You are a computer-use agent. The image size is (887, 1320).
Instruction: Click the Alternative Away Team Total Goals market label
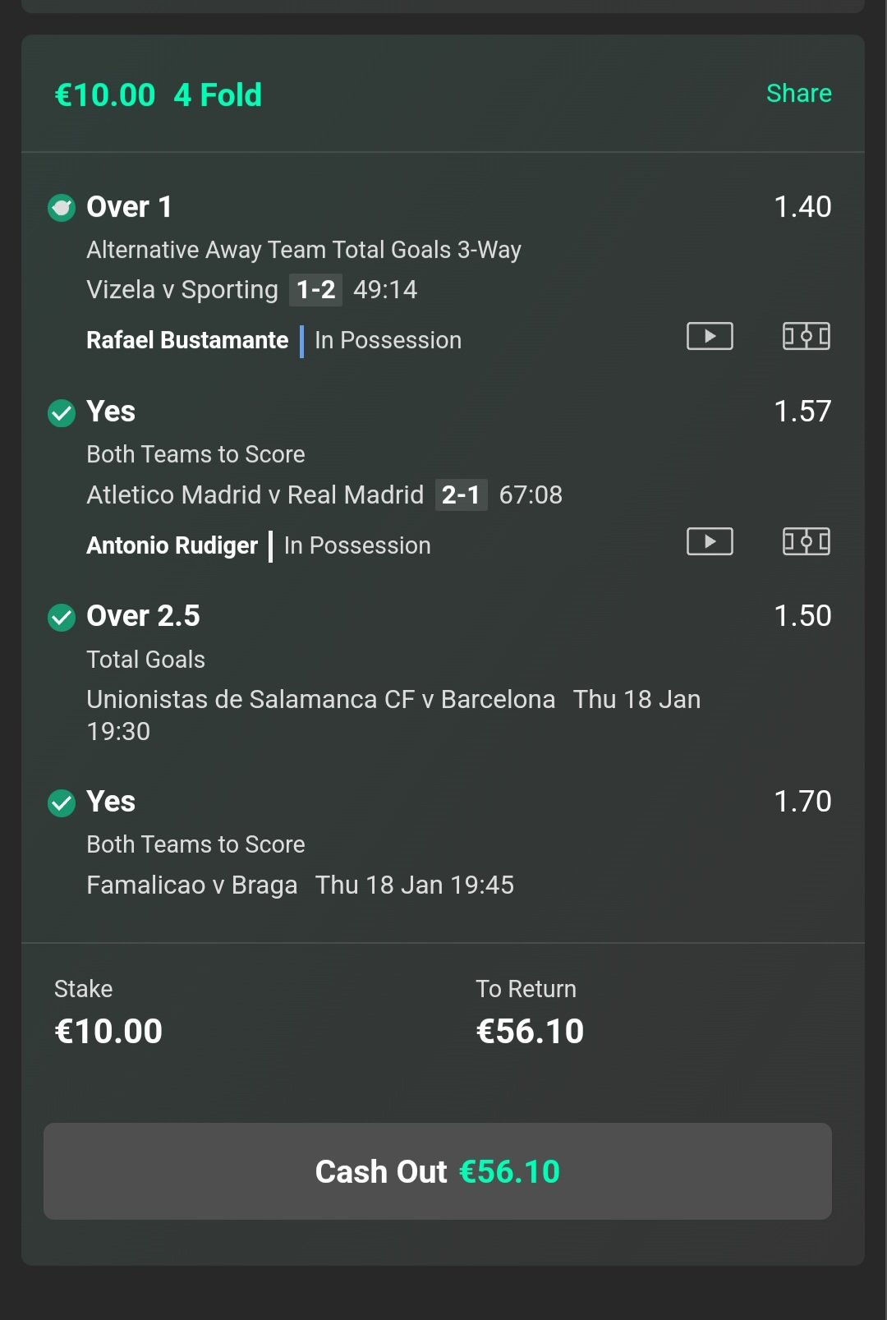pos(304,250)
